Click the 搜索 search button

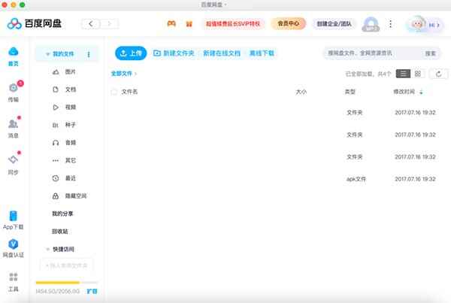tap(430, 53)
